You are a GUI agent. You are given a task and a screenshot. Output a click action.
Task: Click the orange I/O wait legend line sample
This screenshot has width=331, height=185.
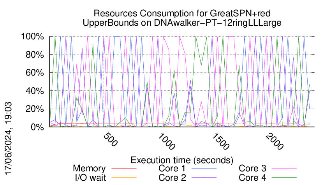click(x=124, y=178)
